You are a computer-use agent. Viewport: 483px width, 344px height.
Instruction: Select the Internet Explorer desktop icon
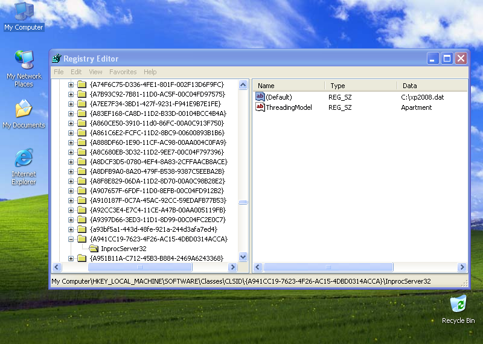[24, 167]
